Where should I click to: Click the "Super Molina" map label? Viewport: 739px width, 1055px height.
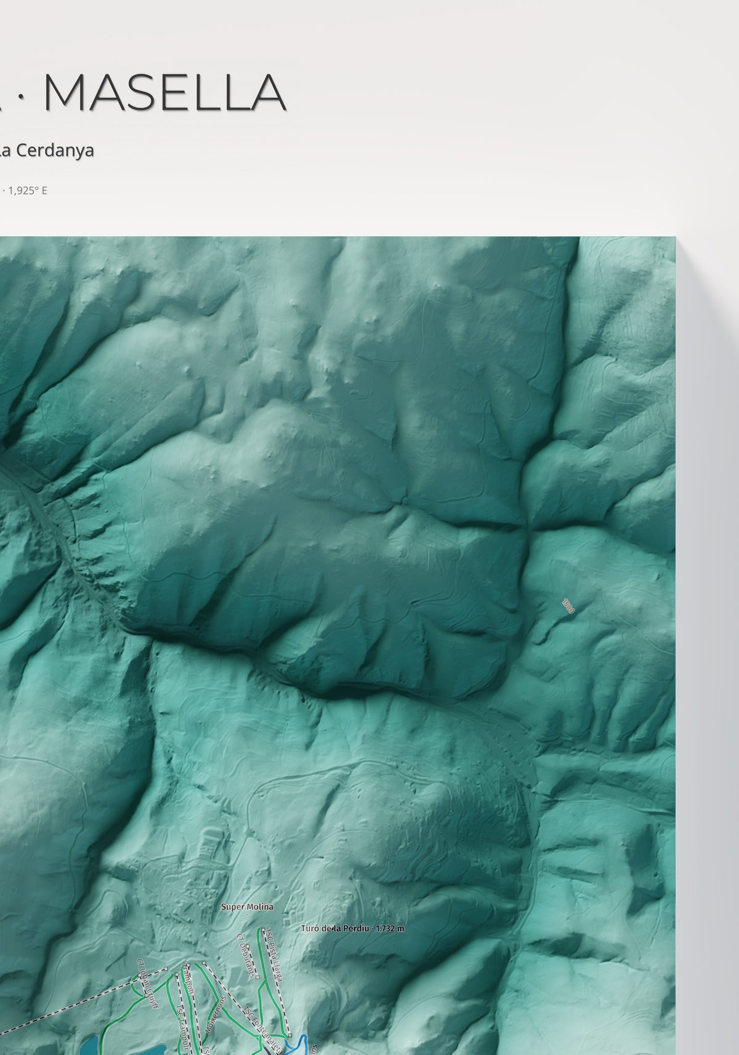pyautogui.click(x=247, y=906)
